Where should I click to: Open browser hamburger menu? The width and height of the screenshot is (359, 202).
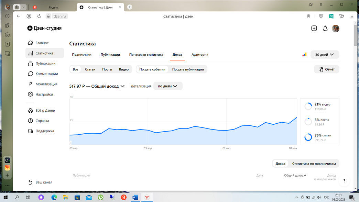321,4
